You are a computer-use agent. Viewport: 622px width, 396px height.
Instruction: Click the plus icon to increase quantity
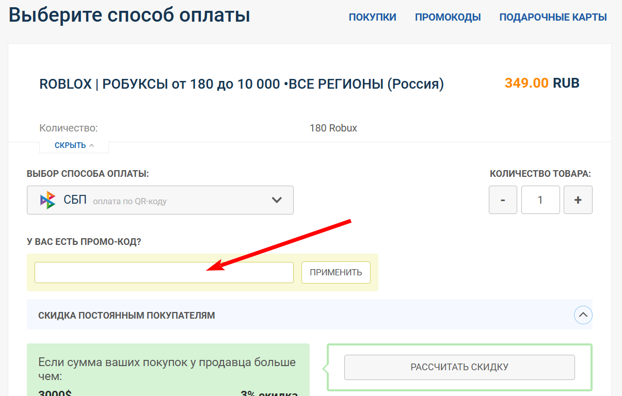coord(578,200)
